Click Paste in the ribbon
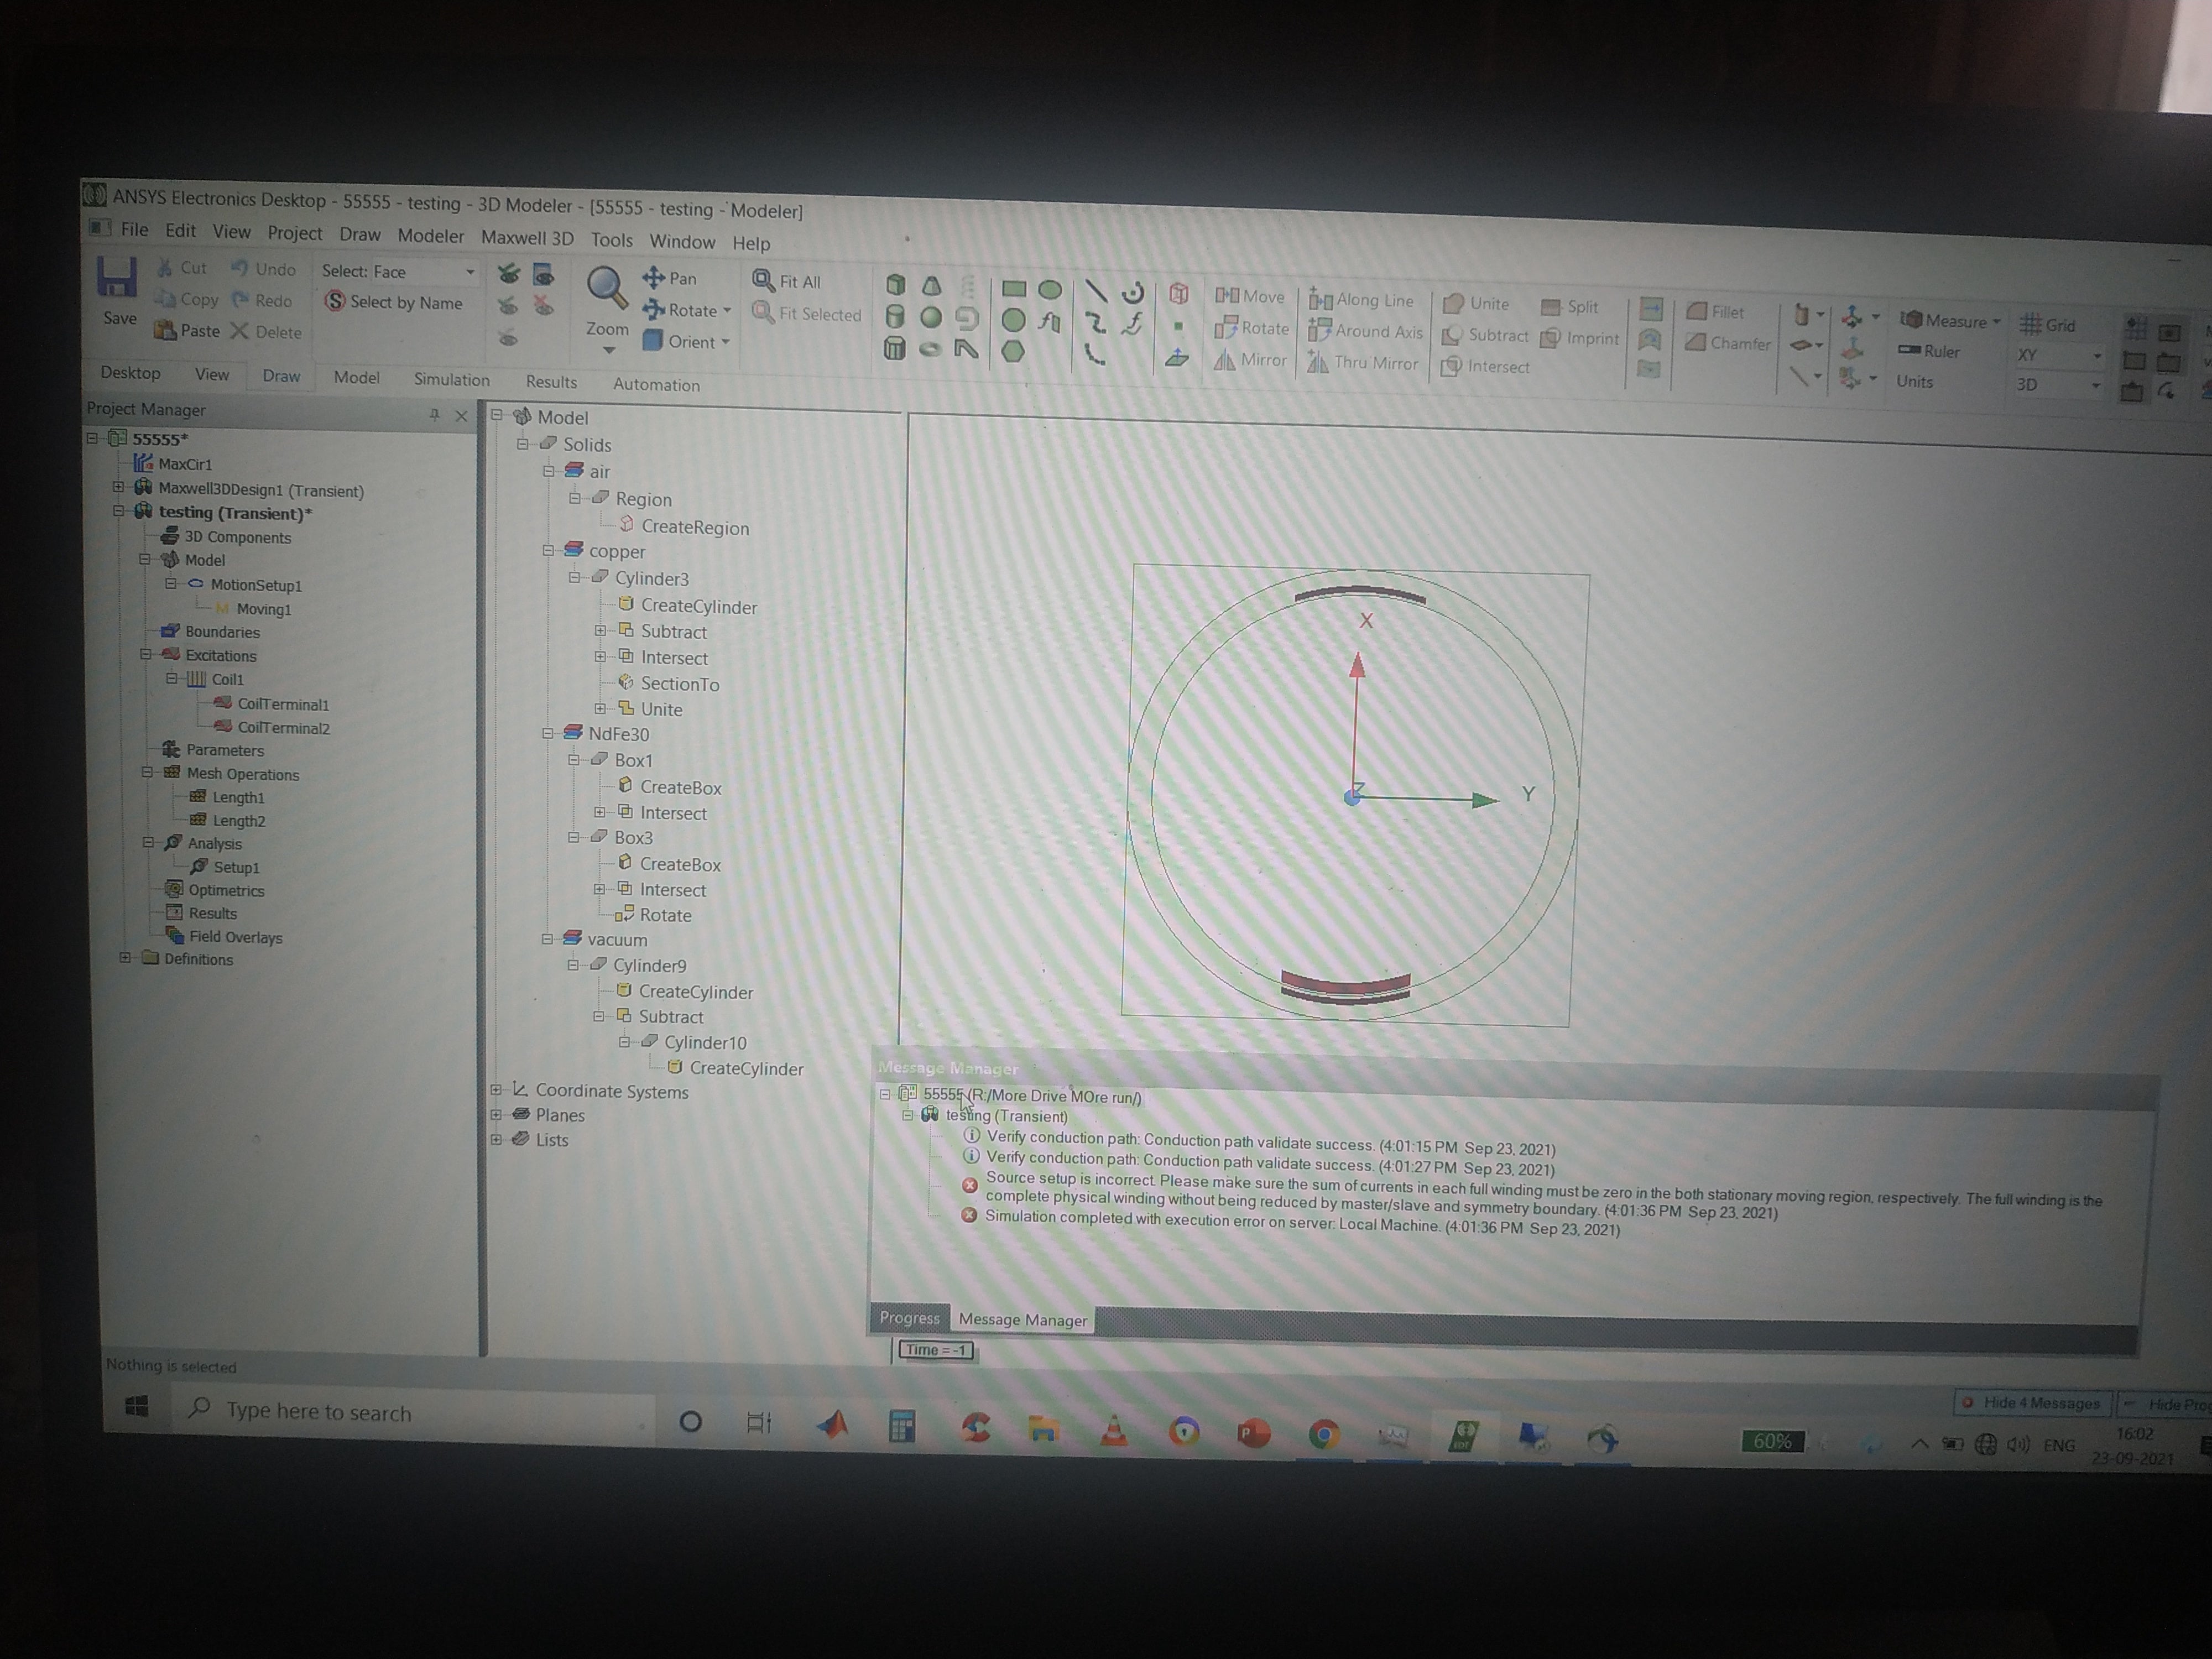Screen dimensions: 2212x1659 click(187, 330)
